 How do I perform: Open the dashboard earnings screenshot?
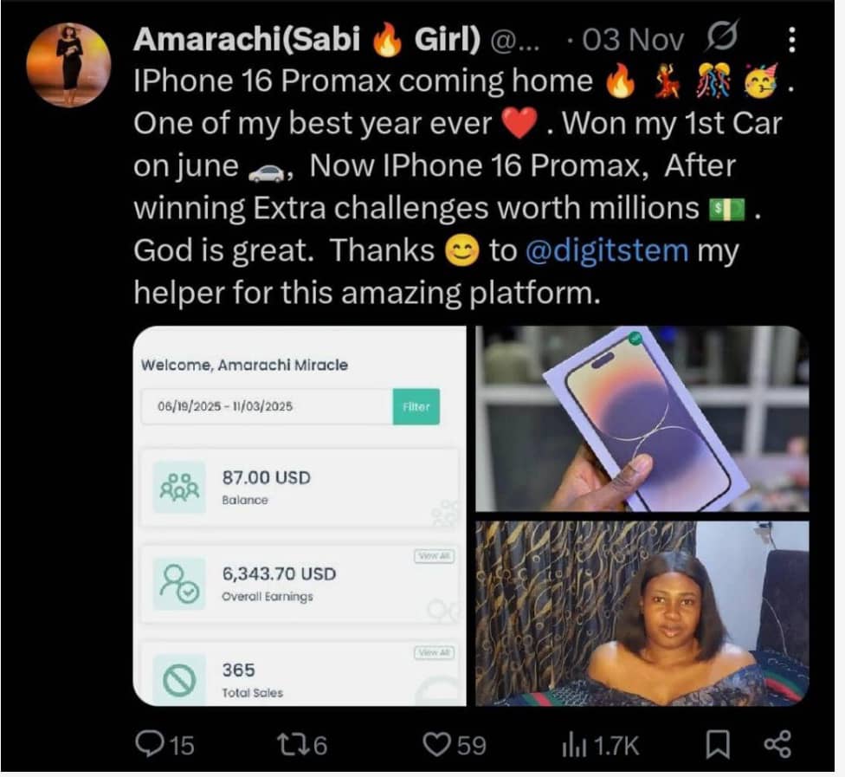coord(299,516)
